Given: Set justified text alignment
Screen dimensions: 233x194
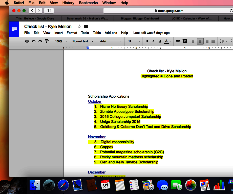Looking at the screenshot, I should click(213, 41).
